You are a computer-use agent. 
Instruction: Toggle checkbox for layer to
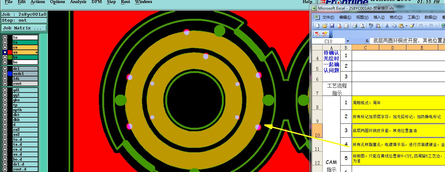tap(5, 37)
